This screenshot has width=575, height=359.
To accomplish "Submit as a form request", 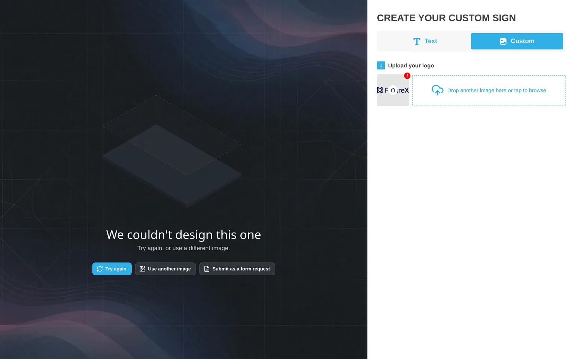I will click(237, 269).
